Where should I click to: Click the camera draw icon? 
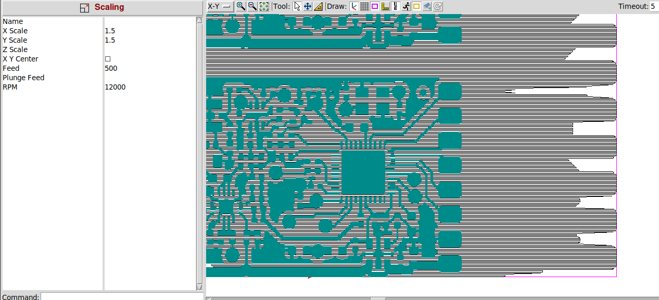pyautogui.click(x=427, y=6)
